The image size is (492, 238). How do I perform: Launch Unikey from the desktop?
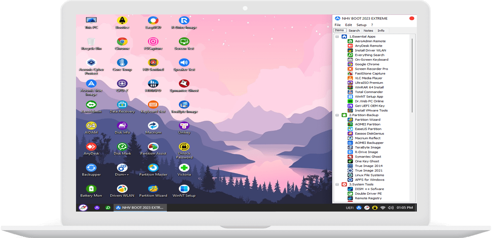[184, 128]
